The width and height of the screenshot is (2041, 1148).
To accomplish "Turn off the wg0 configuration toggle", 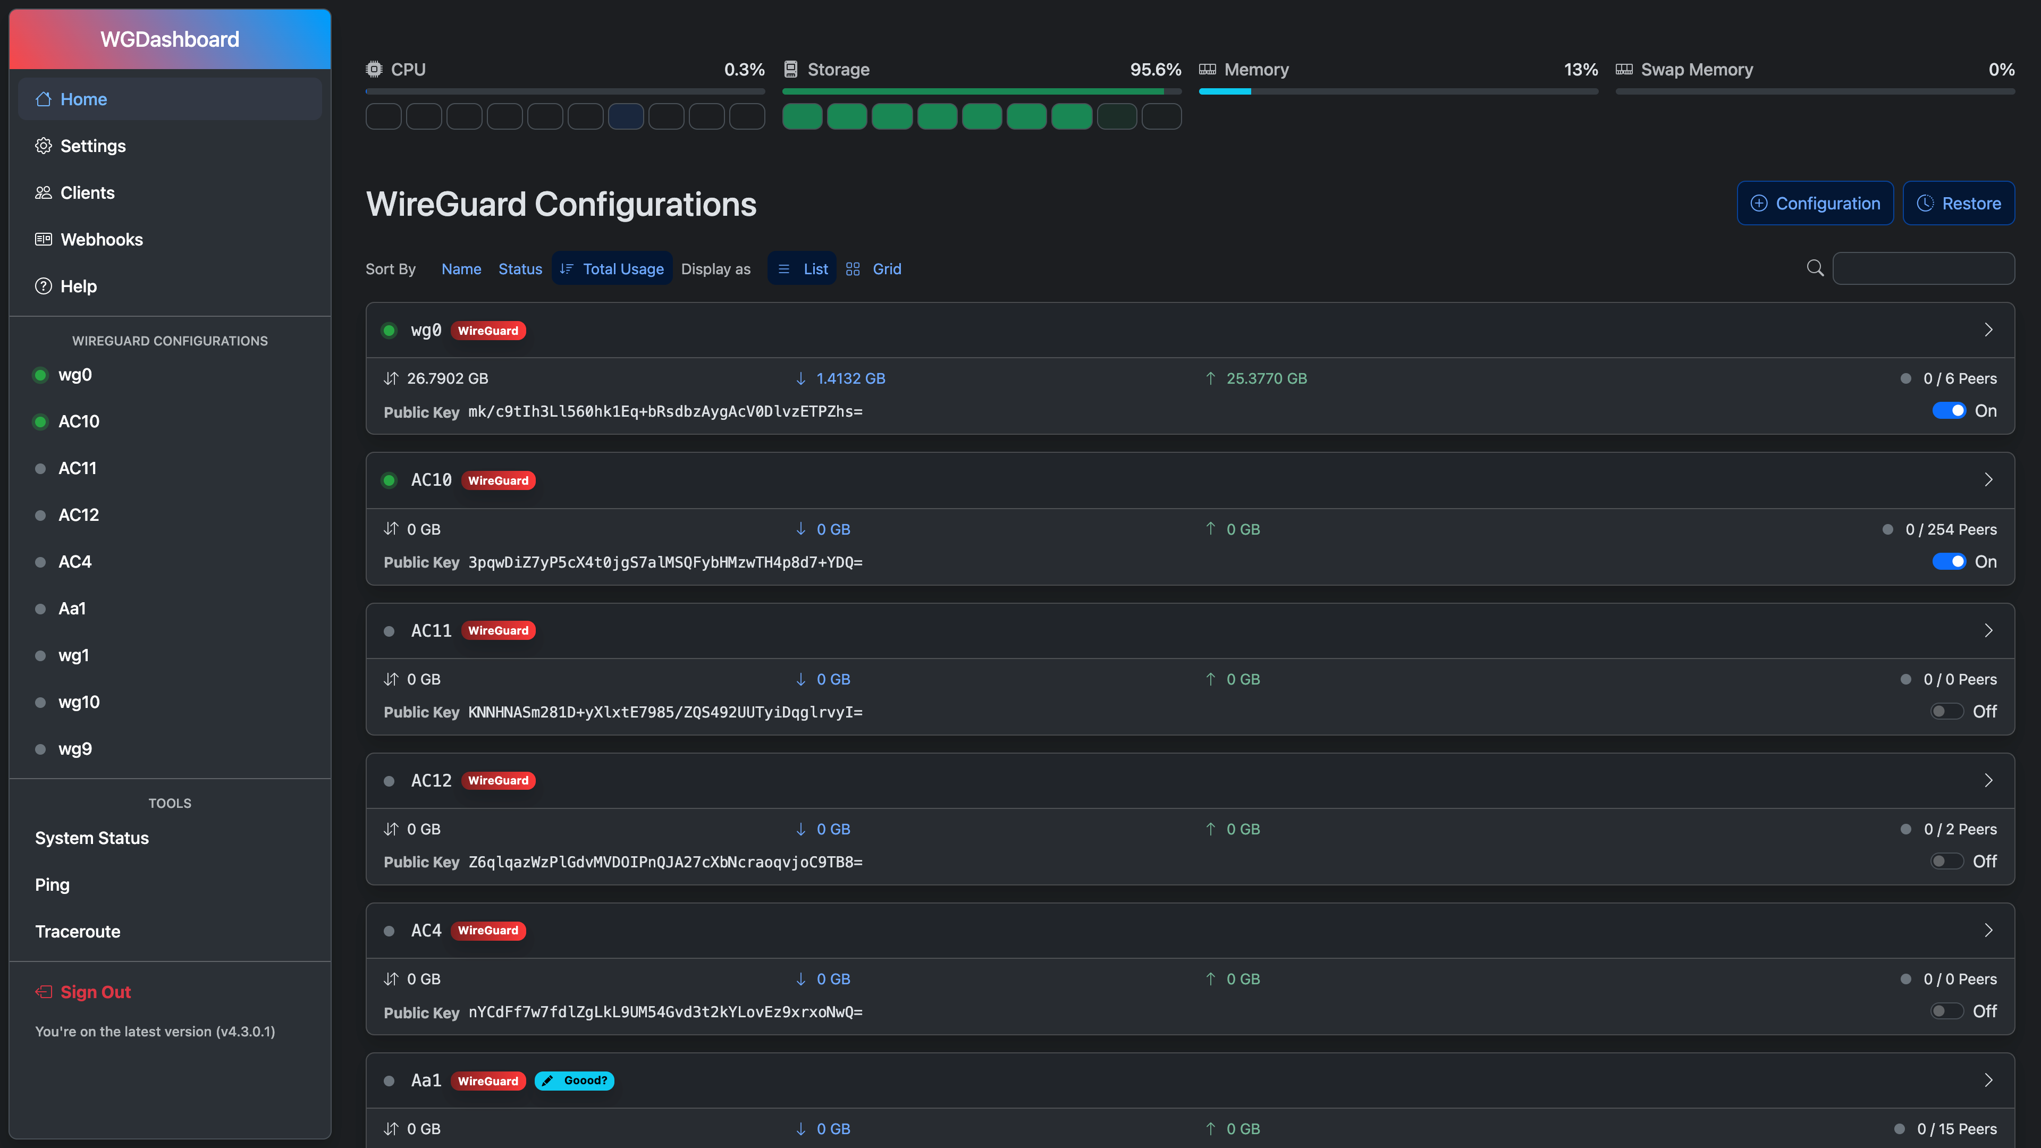I will pos(1950,410).
